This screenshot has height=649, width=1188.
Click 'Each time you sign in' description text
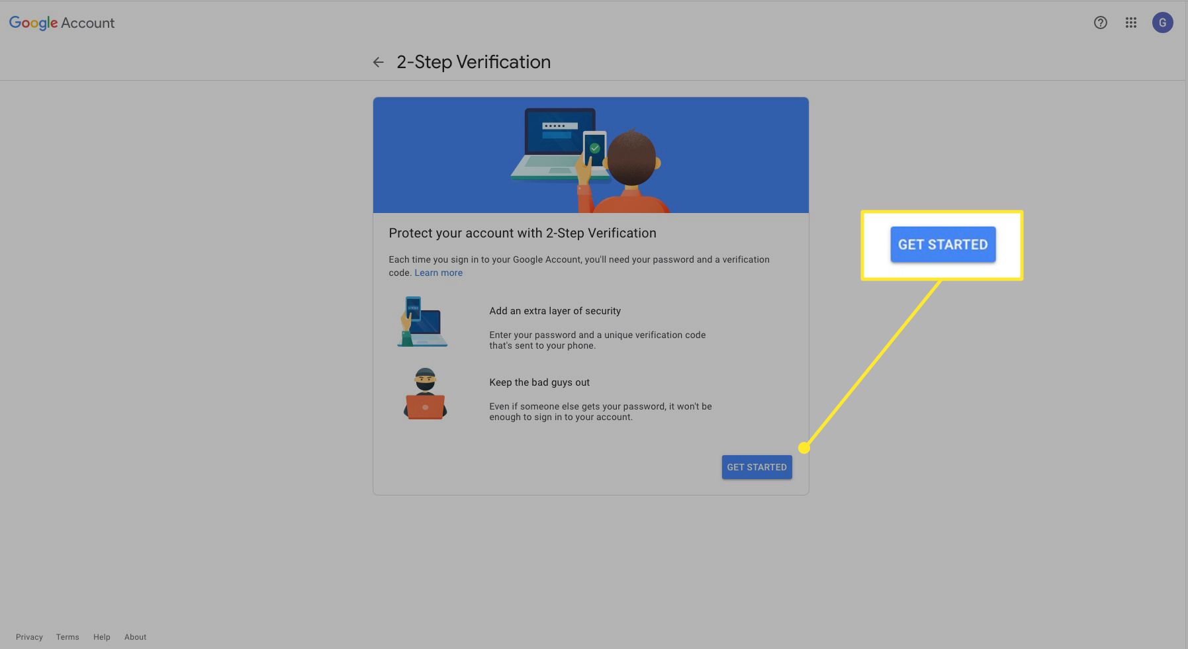[x=579, y=266]
